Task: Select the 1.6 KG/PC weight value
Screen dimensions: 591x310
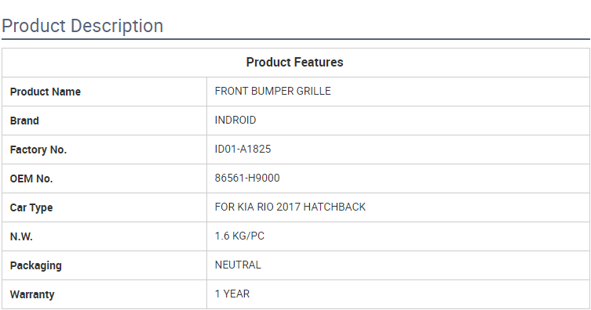Action: tap(239, 236)
